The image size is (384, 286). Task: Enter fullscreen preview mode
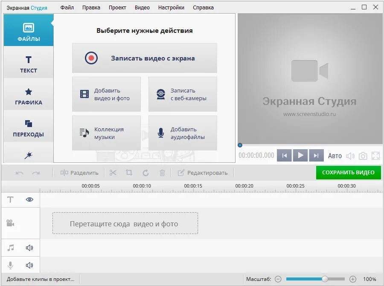(375, 156)
